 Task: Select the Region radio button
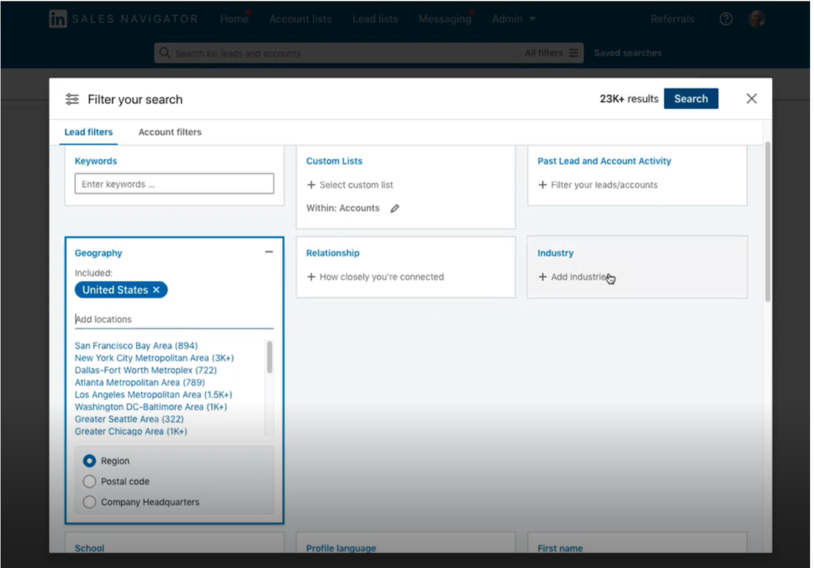(x=89, y=461)
